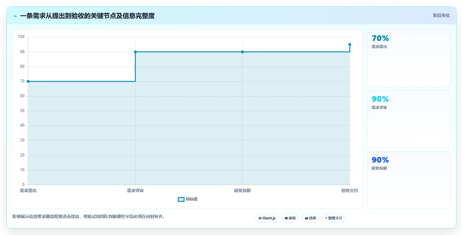This screenshot has width=463, height=235.
Task: Click the 需求评审 data point at 90
Action: [x=135, y=52]
